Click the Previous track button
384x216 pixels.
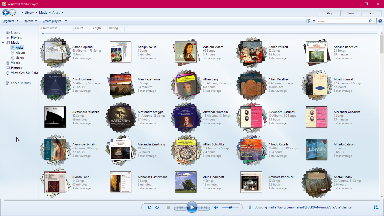coord(180,207)
